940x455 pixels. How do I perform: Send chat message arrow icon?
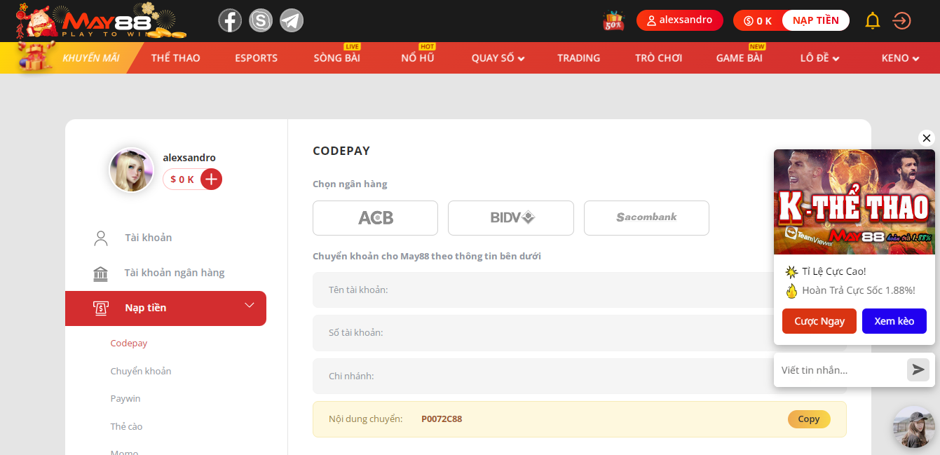918,369
